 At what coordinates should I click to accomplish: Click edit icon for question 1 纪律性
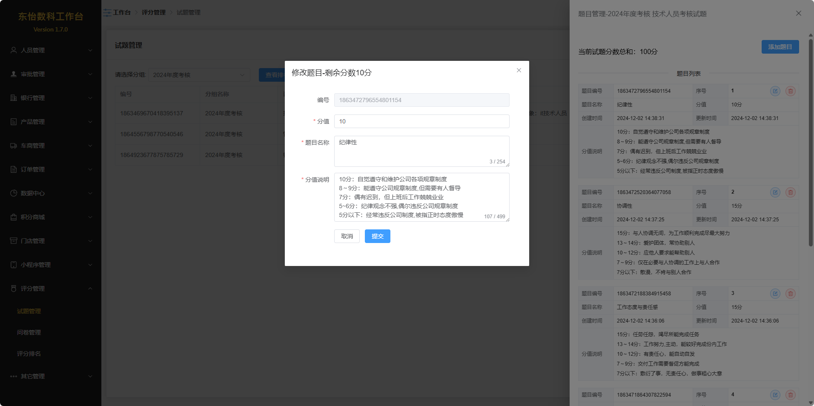tap(775, 91)
